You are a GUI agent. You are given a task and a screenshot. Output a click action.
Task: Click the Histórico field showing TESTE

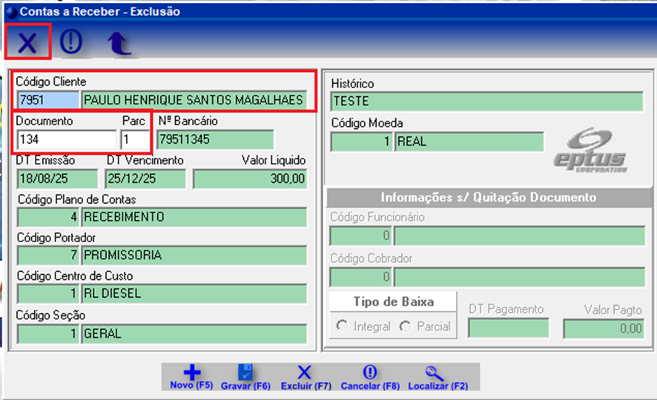coord(486,101)
